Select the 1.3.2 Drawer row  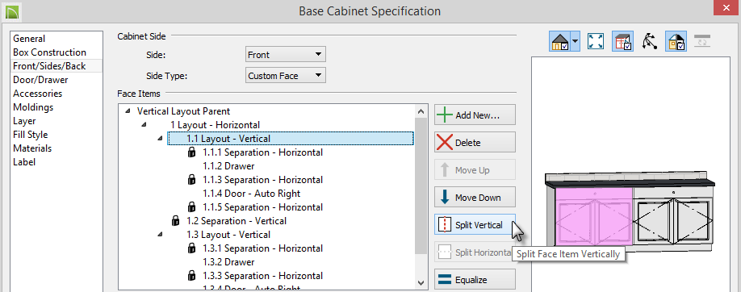pos(228,262)
